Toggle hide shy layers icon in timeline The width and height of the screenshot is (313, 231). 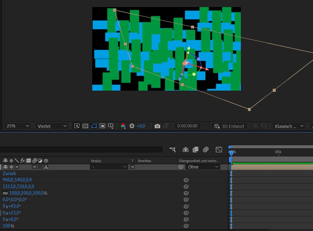(185, 149)
